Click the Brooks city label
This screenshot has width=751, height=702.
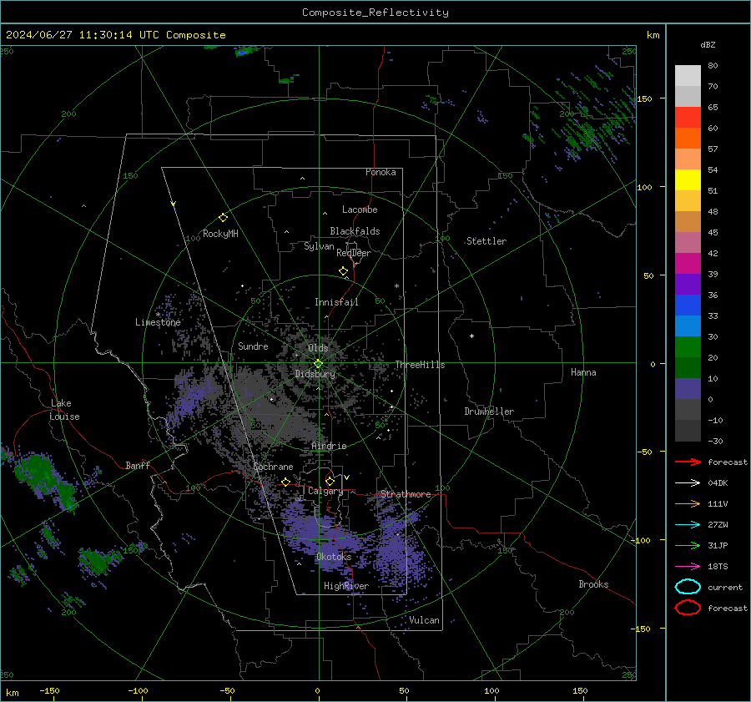(x=593, y=584)
